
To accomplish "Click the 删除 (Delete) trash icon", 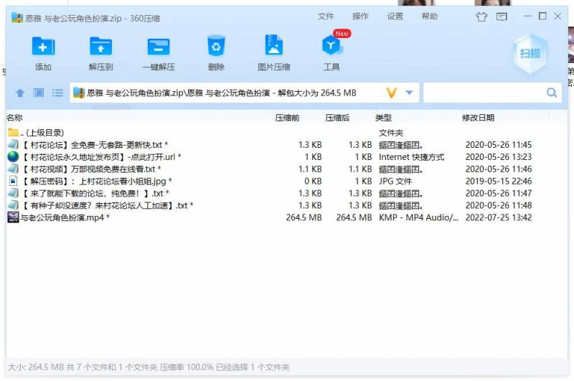I will point(216,47).
